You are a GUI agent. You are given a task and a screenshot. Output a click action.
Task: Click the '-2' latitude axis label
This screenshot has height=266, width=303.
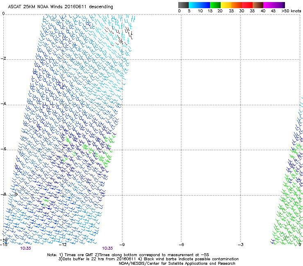click(x=3, y=59)
